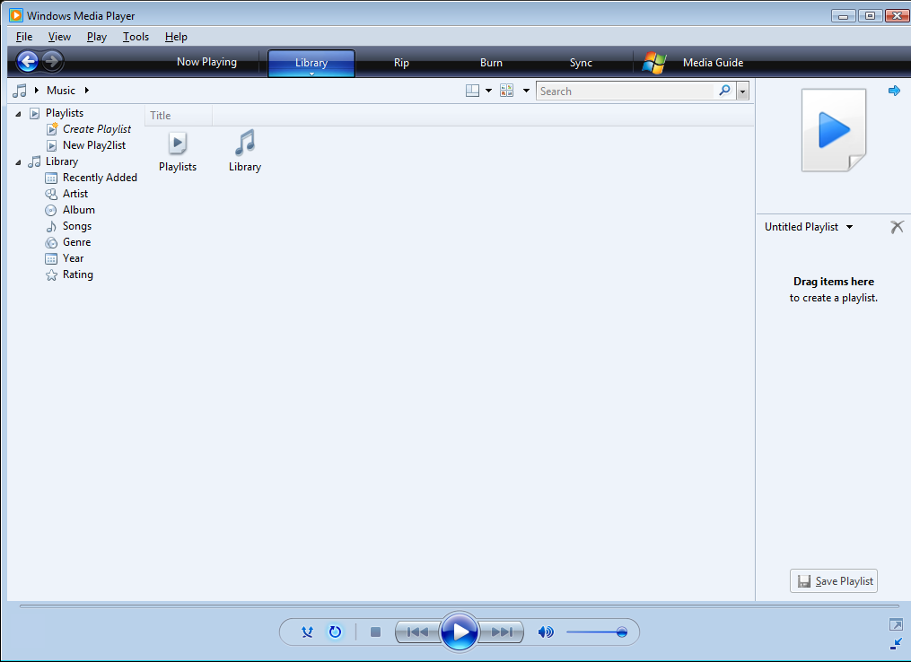Viewport: 911px width, 662px height.
Task: Collapse the Playlists tree branch
Action: [19, 112]
